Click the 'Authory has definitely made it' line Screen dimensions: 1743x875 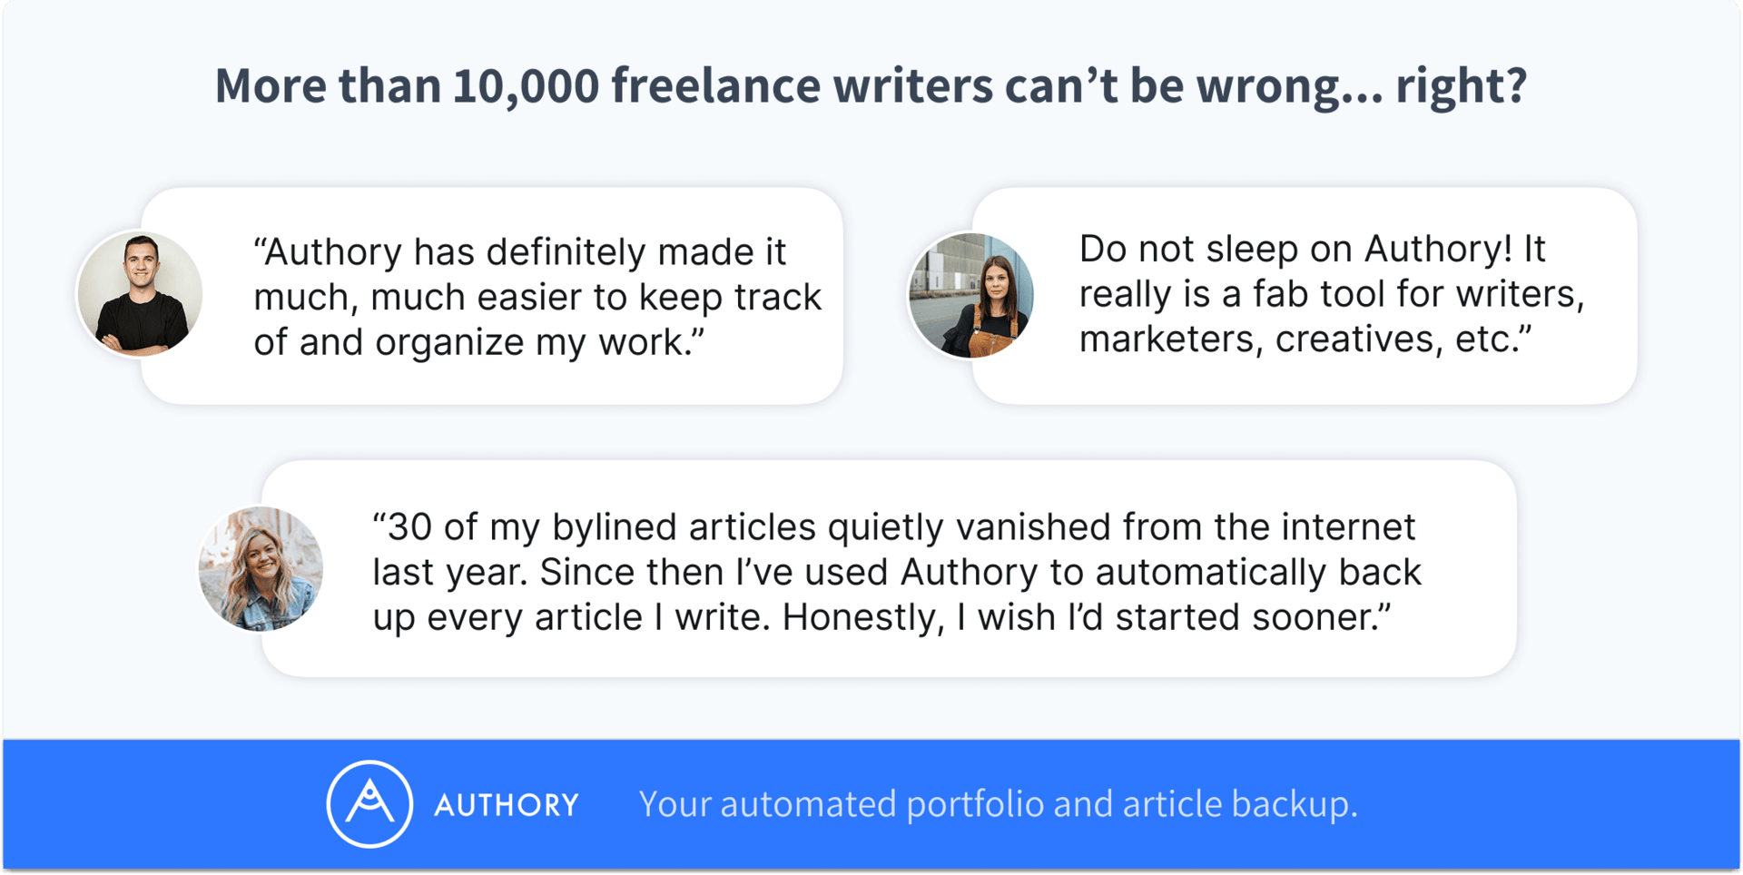click(519, 252)
